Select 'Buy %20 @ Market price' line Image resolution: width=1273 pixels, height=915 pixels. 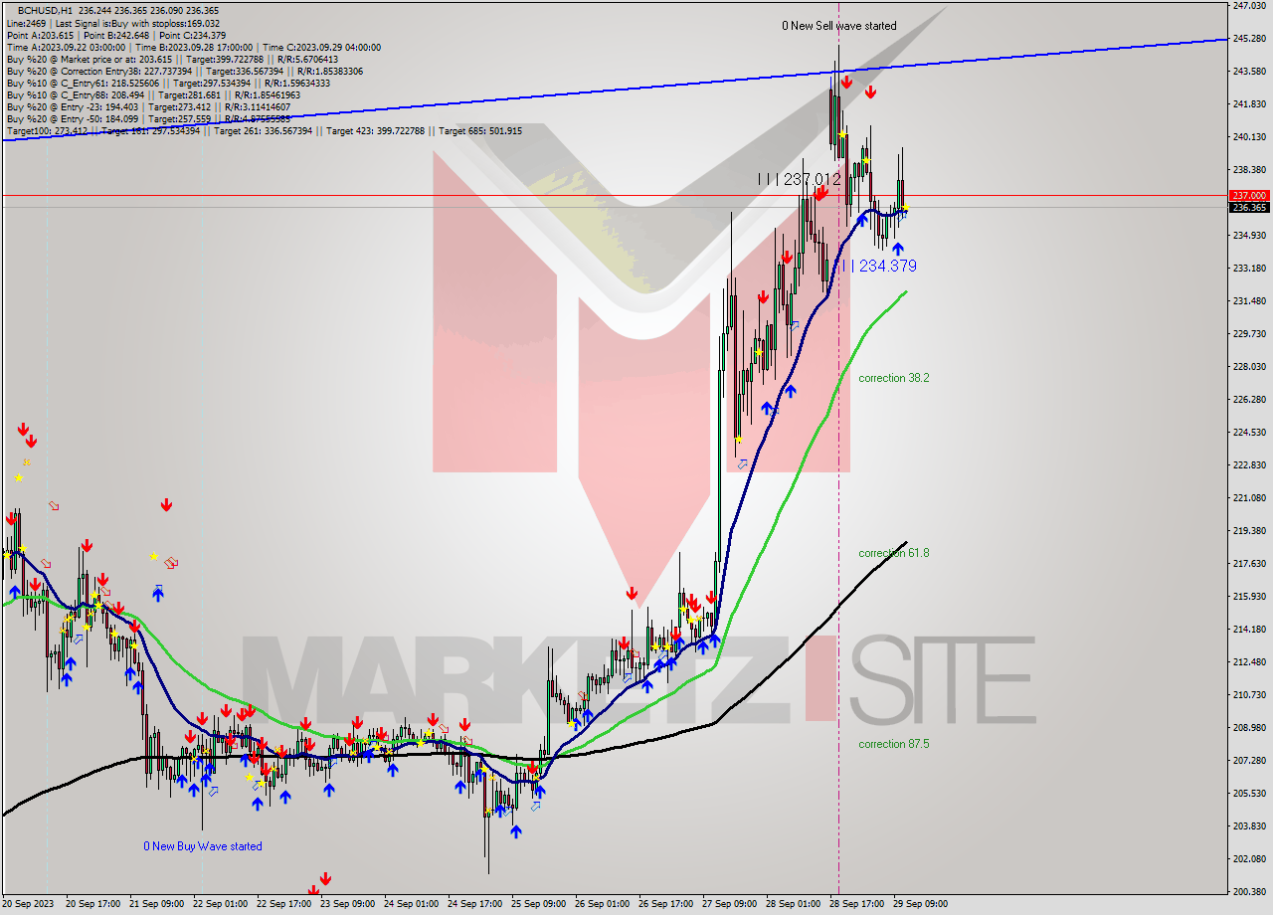[x=172, y=59]
